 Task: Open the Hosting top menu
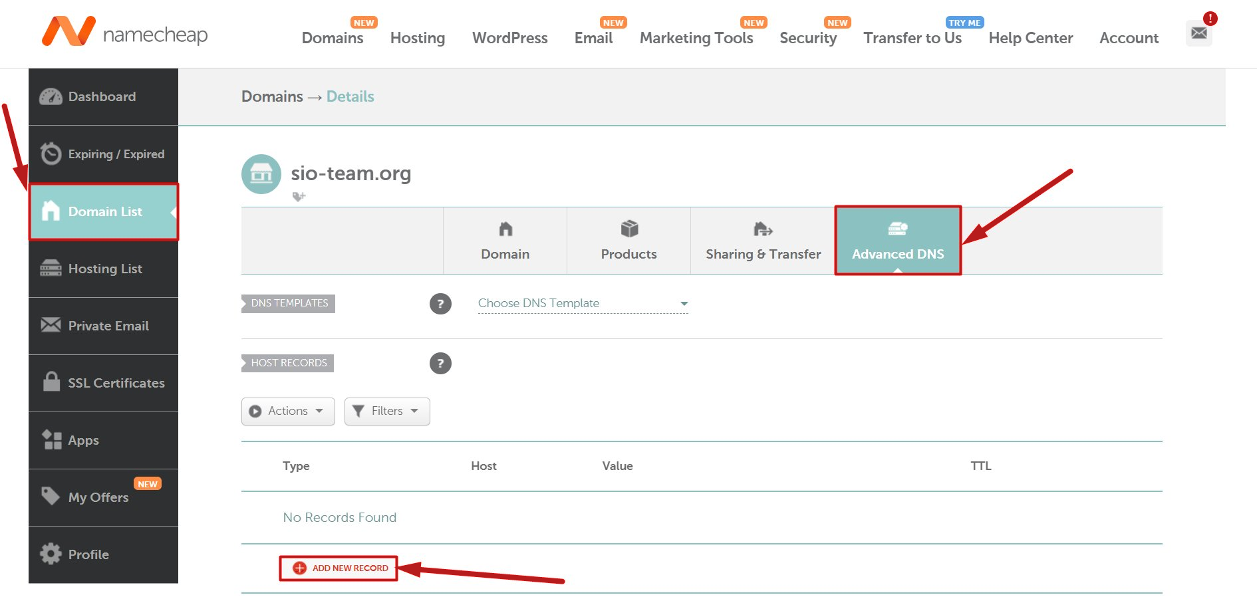click(418, 38)
